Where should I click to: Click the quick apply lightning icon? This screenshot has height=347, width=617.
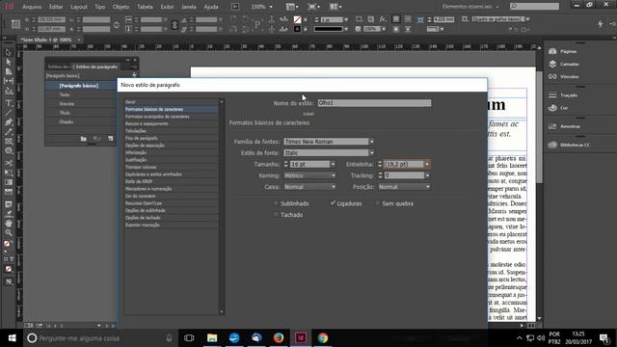point(600,24)
